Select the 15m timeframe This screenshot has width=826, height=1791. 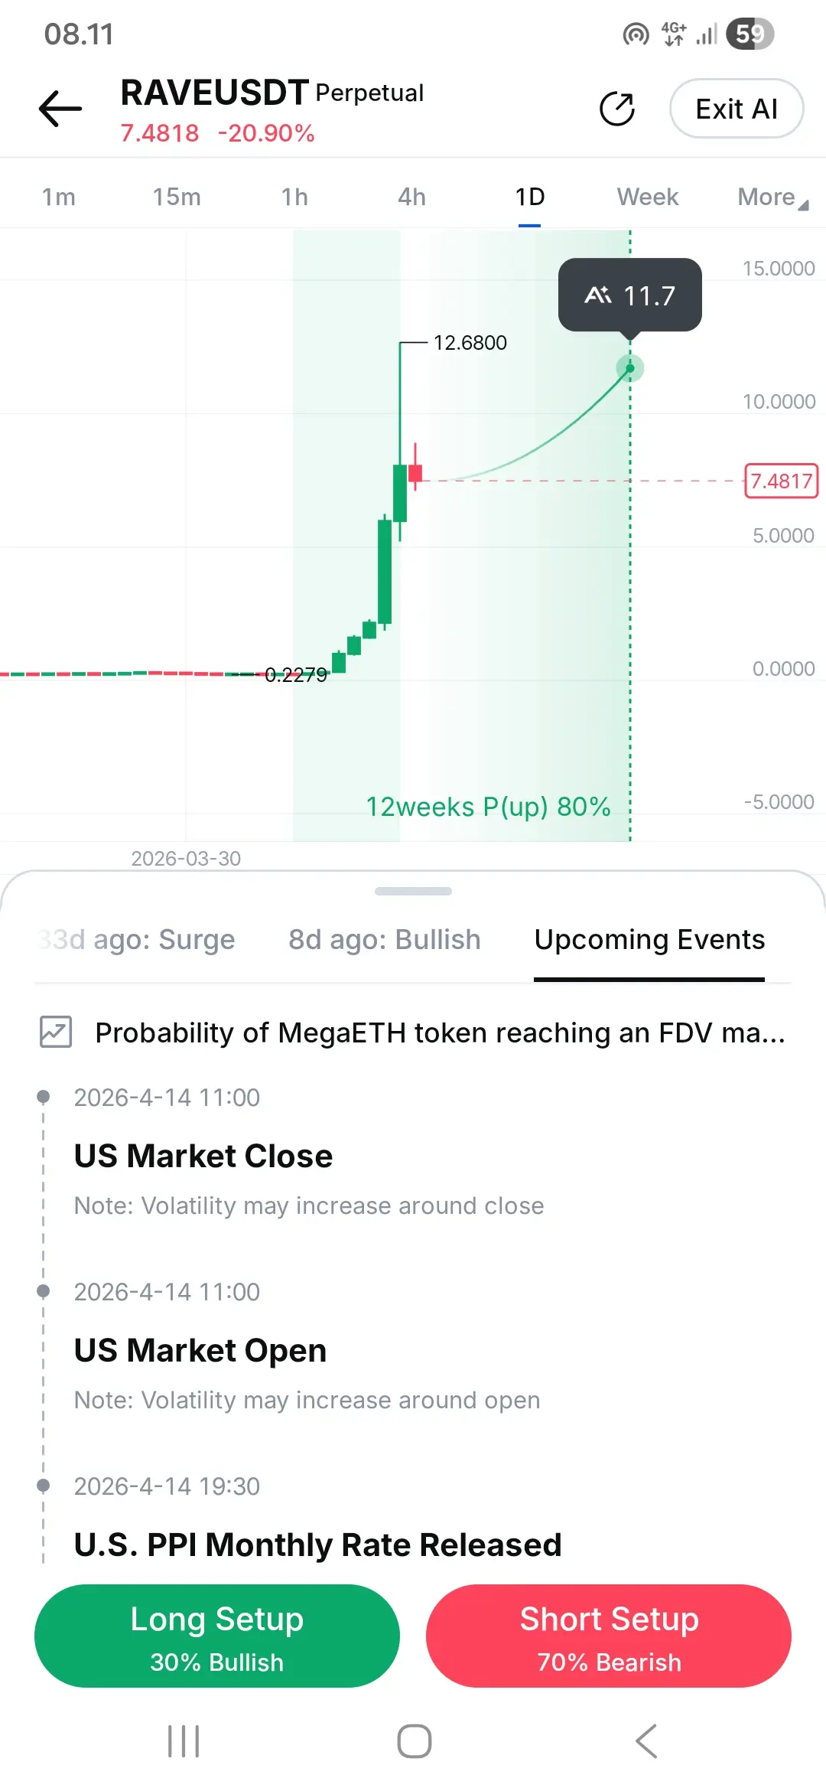177,197
